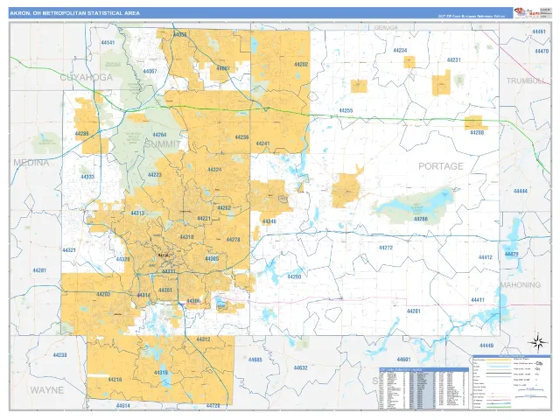The image size is (560, 420).
Task: Select ZIP code 44224
Action: point(214,170)
